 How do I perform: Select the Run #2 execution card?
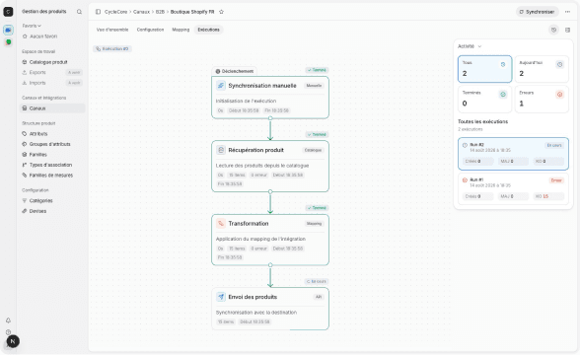click(513, 154)
